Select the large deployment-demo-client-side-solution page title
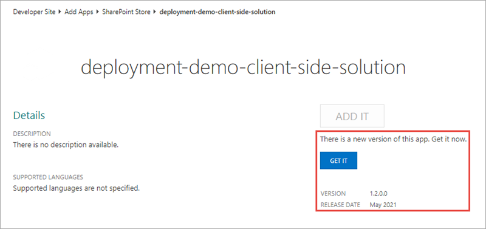The height and width of the screenshot is (229, 486). click(x=244, y=68)
